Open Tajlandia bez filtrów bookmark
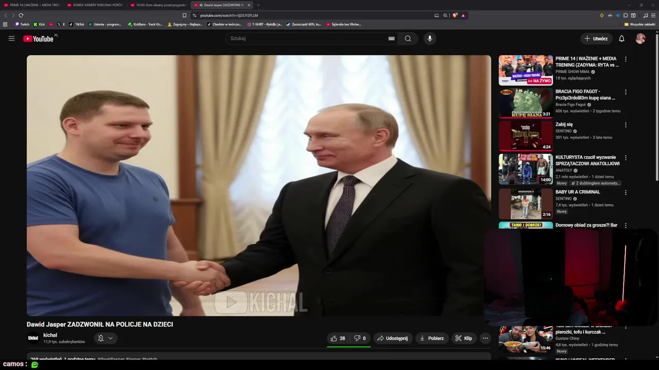The height and width of the screenshot is (370, 659). [x=343, y=24]
